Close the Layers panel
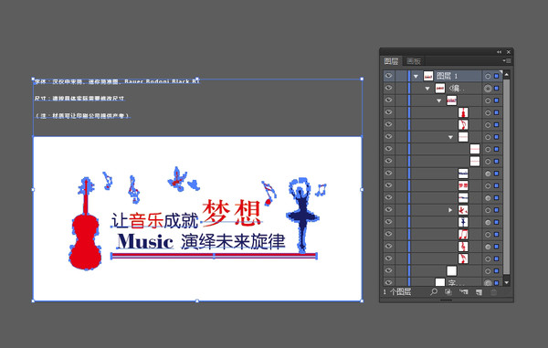 tap(509, 52)
